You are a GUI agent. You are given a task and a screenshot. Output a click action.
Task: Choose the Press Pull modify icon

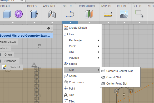click(x=34, y=14)
